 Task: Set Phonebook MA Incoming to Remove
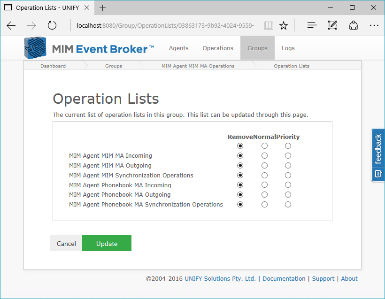pos(240,185)
